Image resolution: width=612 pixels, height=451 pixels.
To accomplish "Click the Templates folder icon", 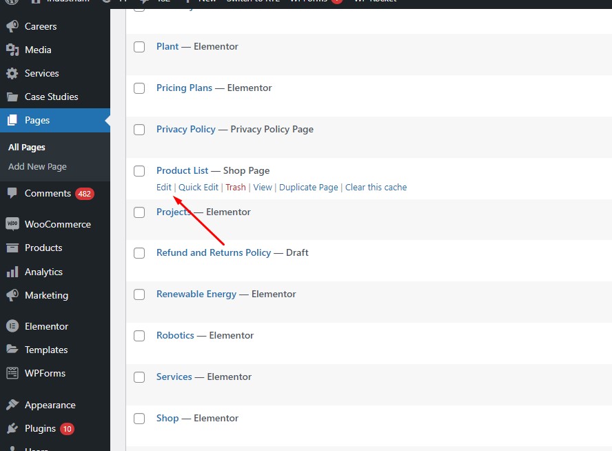I will (12, 349).
